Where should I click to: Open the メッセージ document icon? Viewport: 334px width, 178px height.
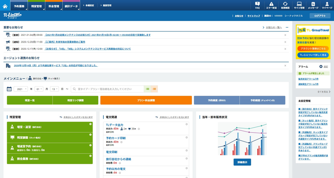(313, 5)
